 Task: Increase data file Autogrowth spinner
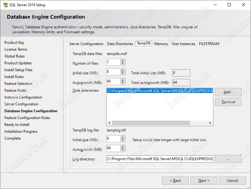(x=123, y=80)
